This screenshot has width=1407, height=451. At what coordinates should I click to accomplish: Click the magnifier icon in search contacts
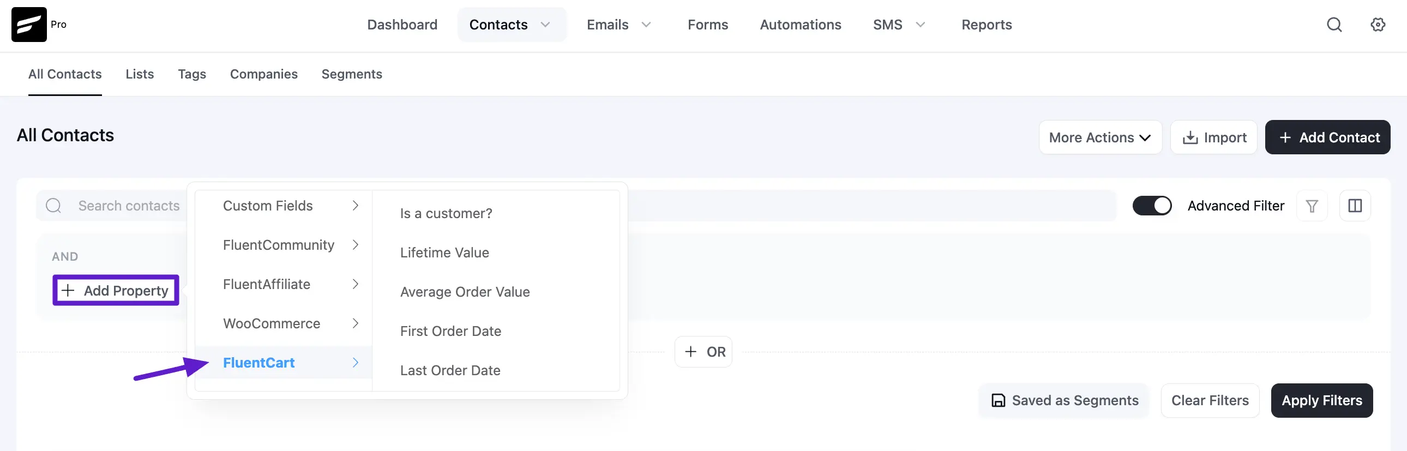(x=53, y=206)
